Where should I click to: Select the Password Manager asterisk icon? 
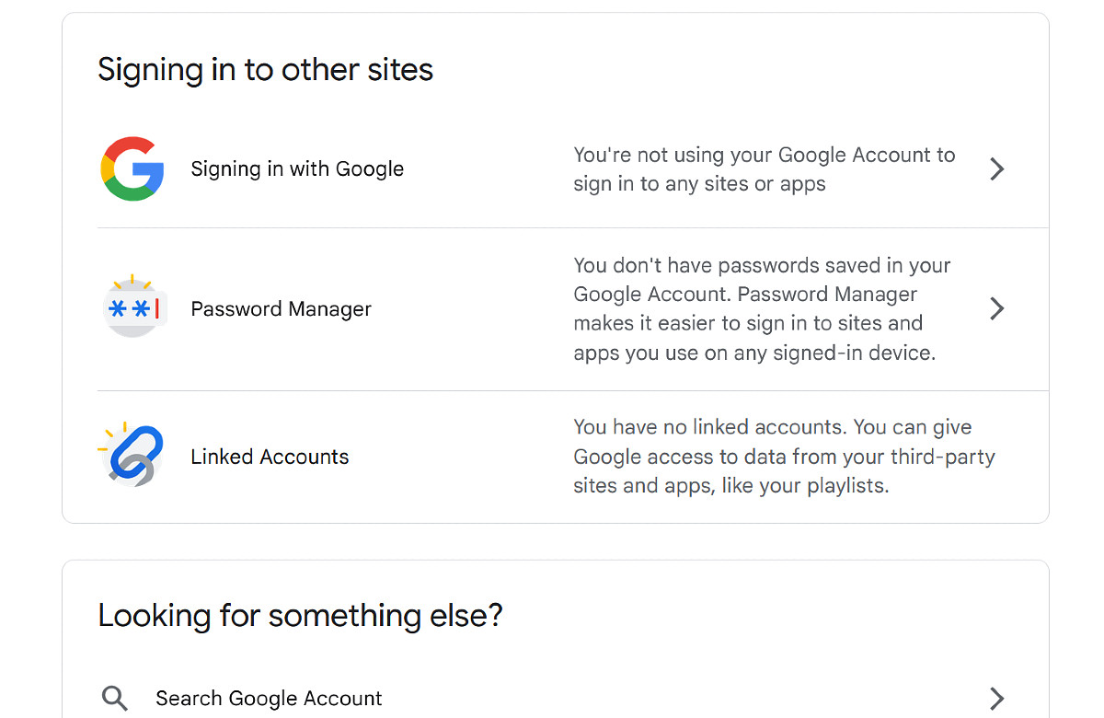pyautogui.click(x=134, y=308)
